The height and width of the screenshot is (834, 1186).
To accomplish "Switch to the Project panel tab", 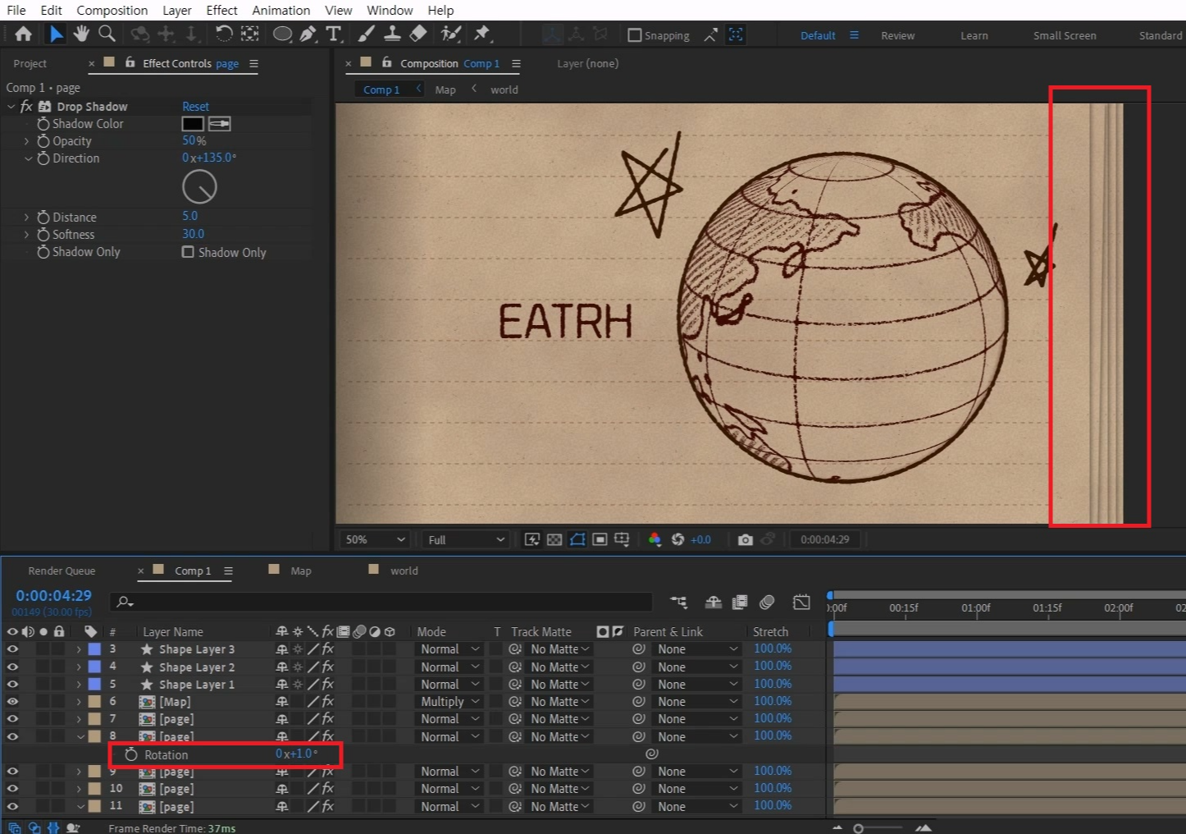I will [30, 63].
